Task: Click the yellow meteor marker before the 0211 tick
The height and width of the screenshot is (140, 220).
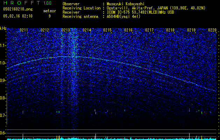Action: point(23,137)
